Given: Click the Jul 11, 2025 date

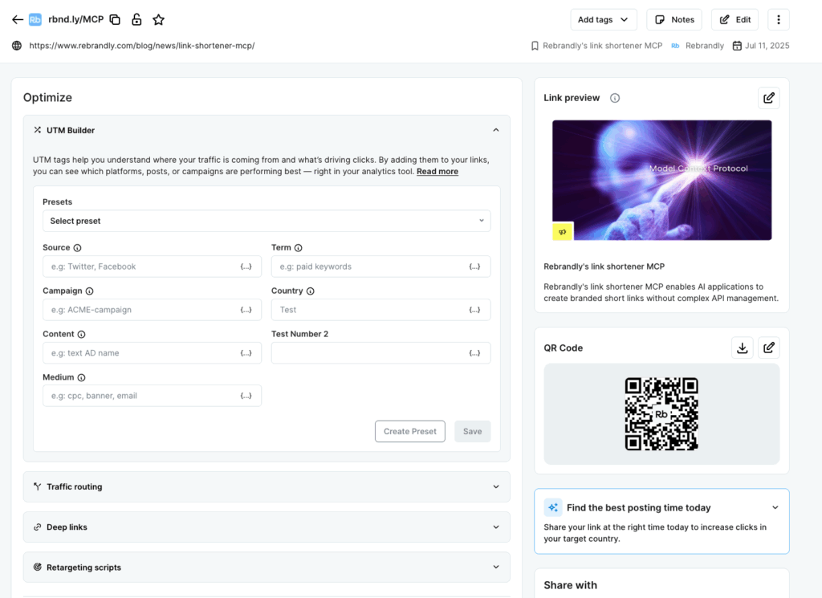Looking at the screenshot, I should pos(767,46).
